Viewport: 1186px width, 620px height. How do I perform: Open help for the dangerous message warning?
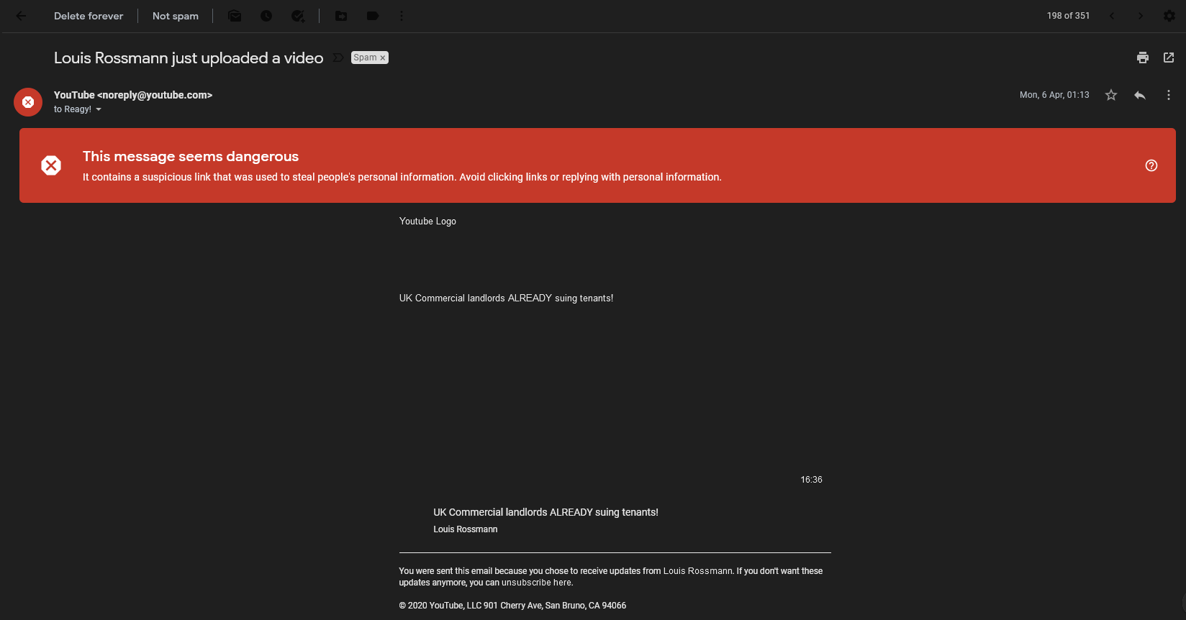click(x=1151, y=165)
